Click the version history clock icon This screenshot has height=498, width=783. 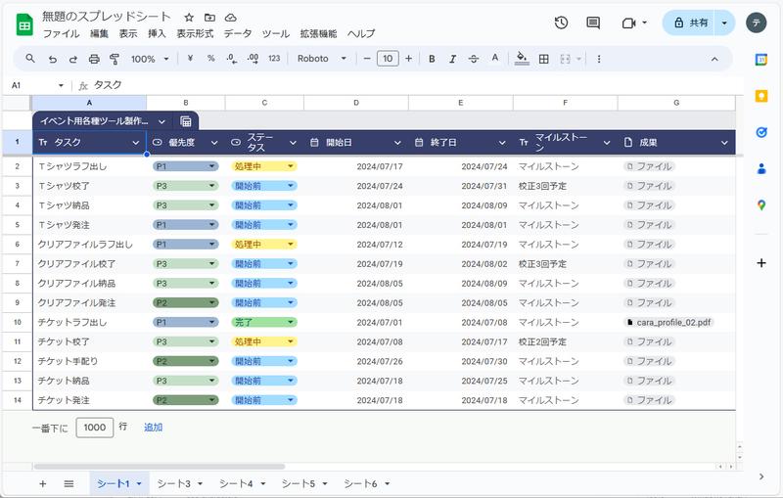coord(561,23)
